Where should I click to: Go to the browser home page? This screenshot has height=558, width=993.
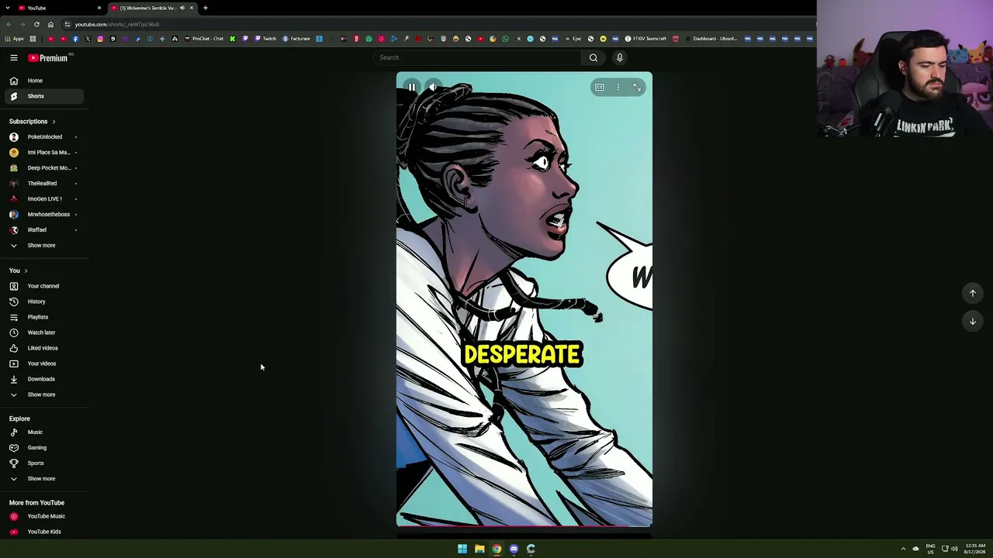point(50,24)
